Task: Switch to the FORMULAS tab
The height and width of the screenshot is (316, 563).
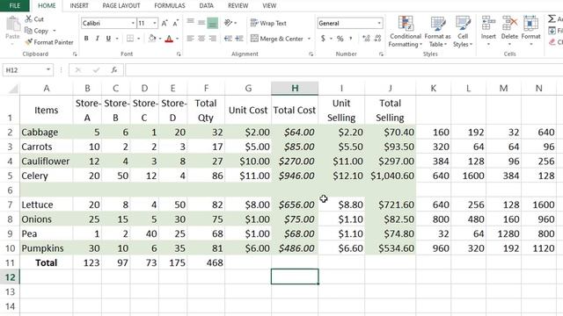Action: tap(170, 6)
